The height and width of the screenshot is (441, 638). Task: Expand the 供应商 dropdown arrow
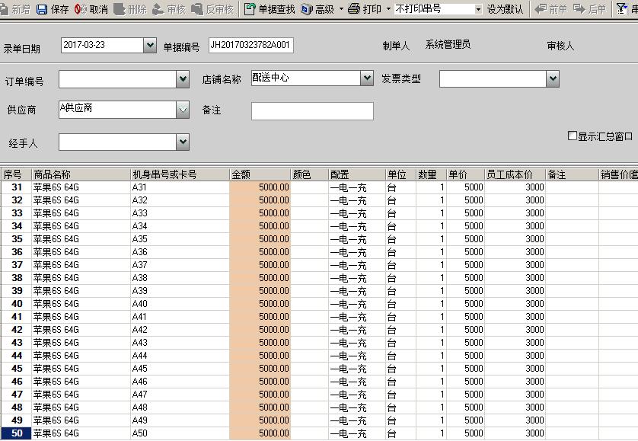click(x=183, y=110)
